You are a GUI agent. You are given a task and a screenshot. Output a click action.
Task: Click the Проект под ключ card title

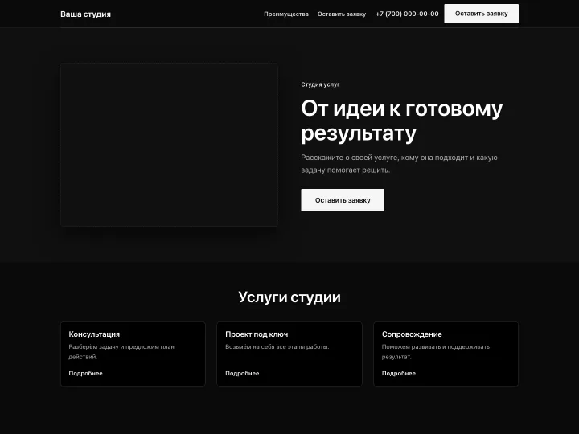(257, 334)
